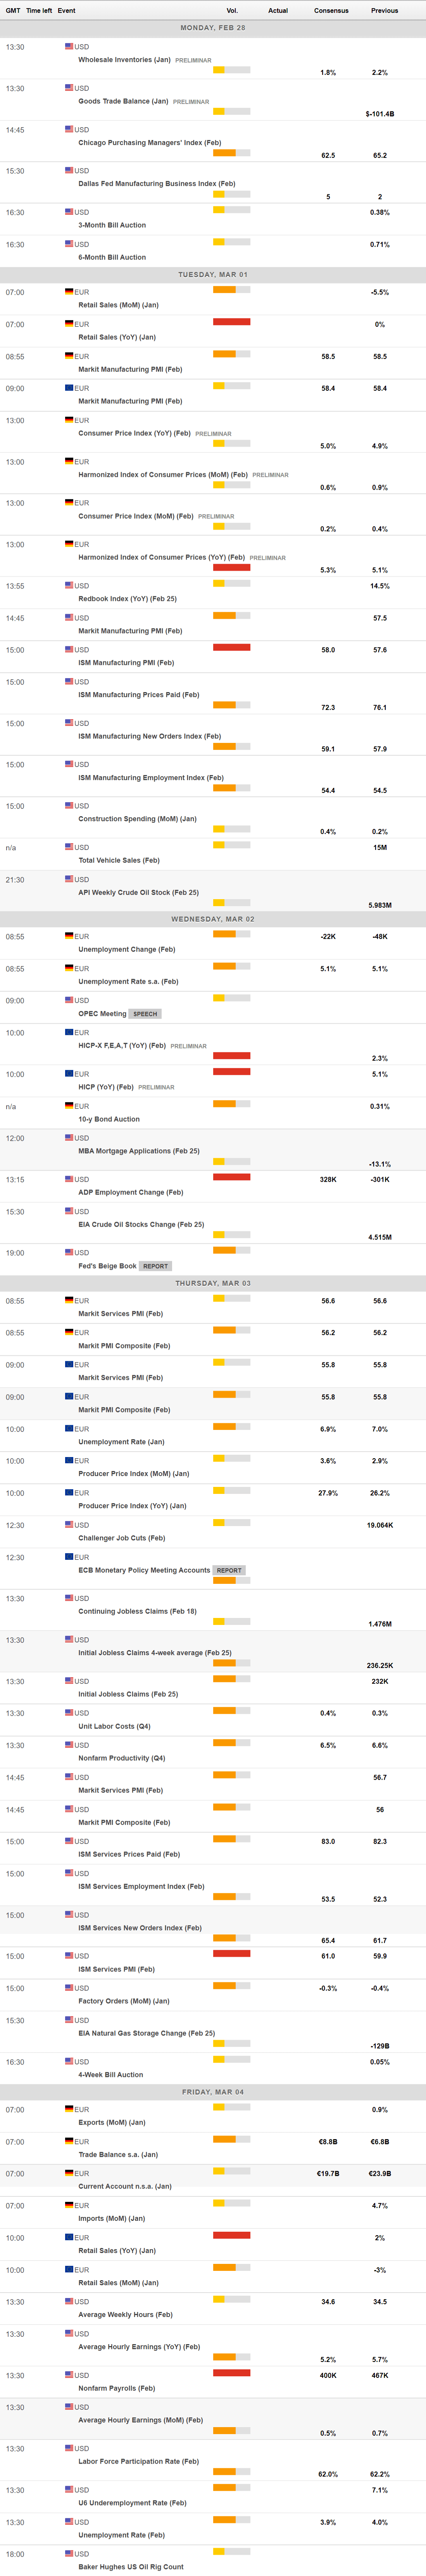Viewport: 426px width, 2576px height.
Task: Click the REPORT tag on Fed's Beige Book
Action: pyautogui.click(x=155, y=1266)
